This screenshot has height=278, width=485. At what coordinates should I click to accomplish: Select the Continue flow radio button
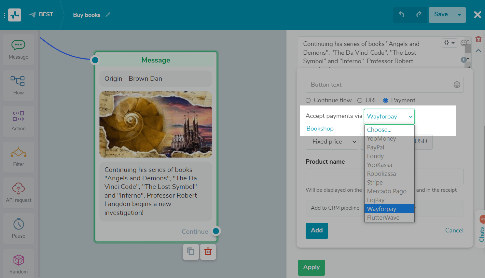[x=308, y=101]
